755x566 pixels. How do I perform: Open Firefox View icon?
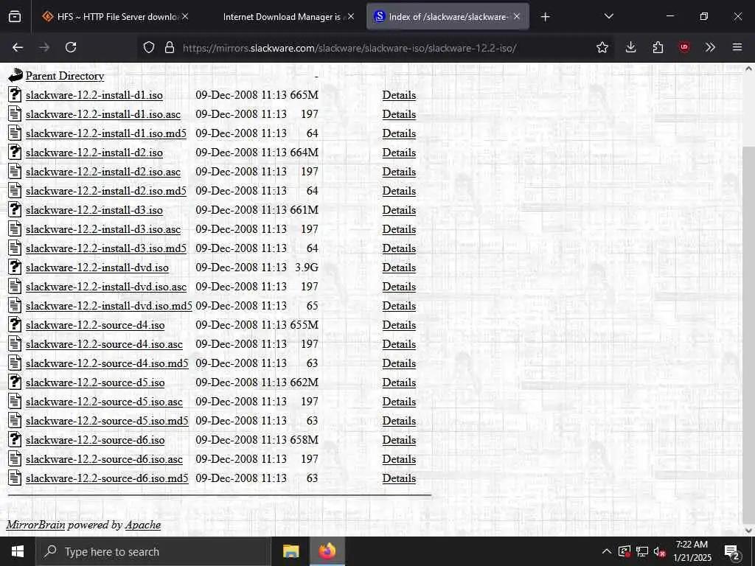click(x=15, y=16)
